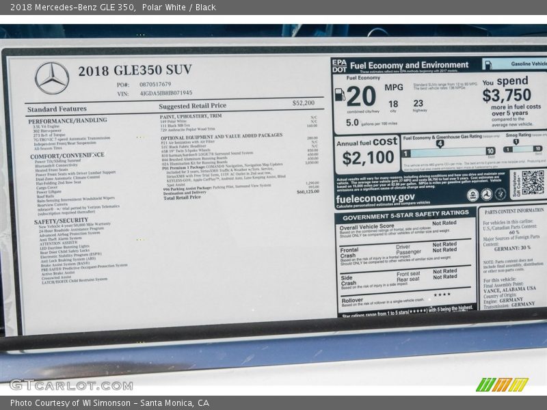This screenshot has width=547, height=410.
Task: Click the 18 city MPG value
Action: pyautogui.click(x=393, y=104)
